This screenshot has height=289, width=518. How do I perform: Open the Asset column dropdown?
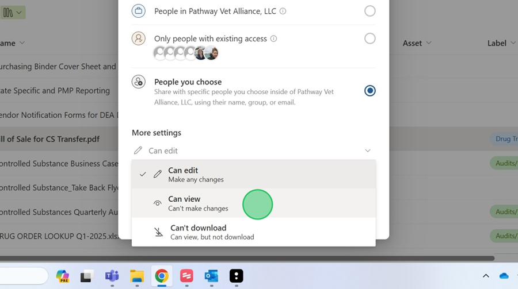(428, 43)
